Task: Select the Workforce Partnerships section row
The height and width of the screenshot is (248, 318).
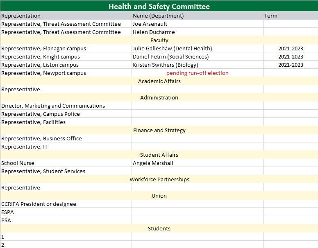Action: [x=159, y=179]
